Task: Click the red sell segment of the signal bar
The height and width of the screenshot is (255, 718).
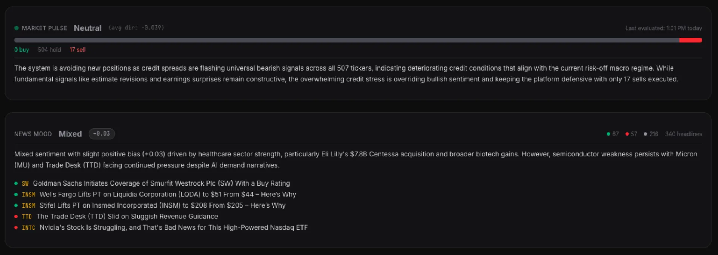Action: [691, 40]
